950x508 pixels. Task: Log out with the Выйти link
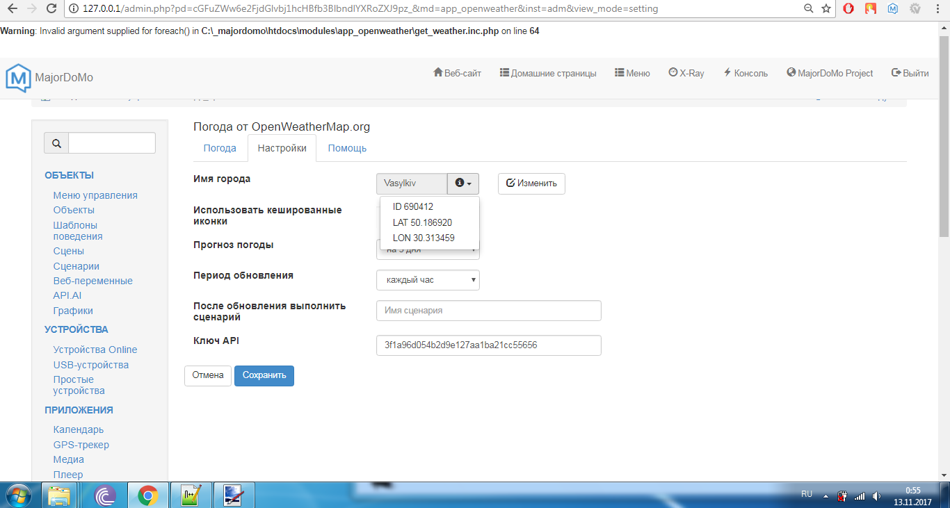[x=910, y=73]
